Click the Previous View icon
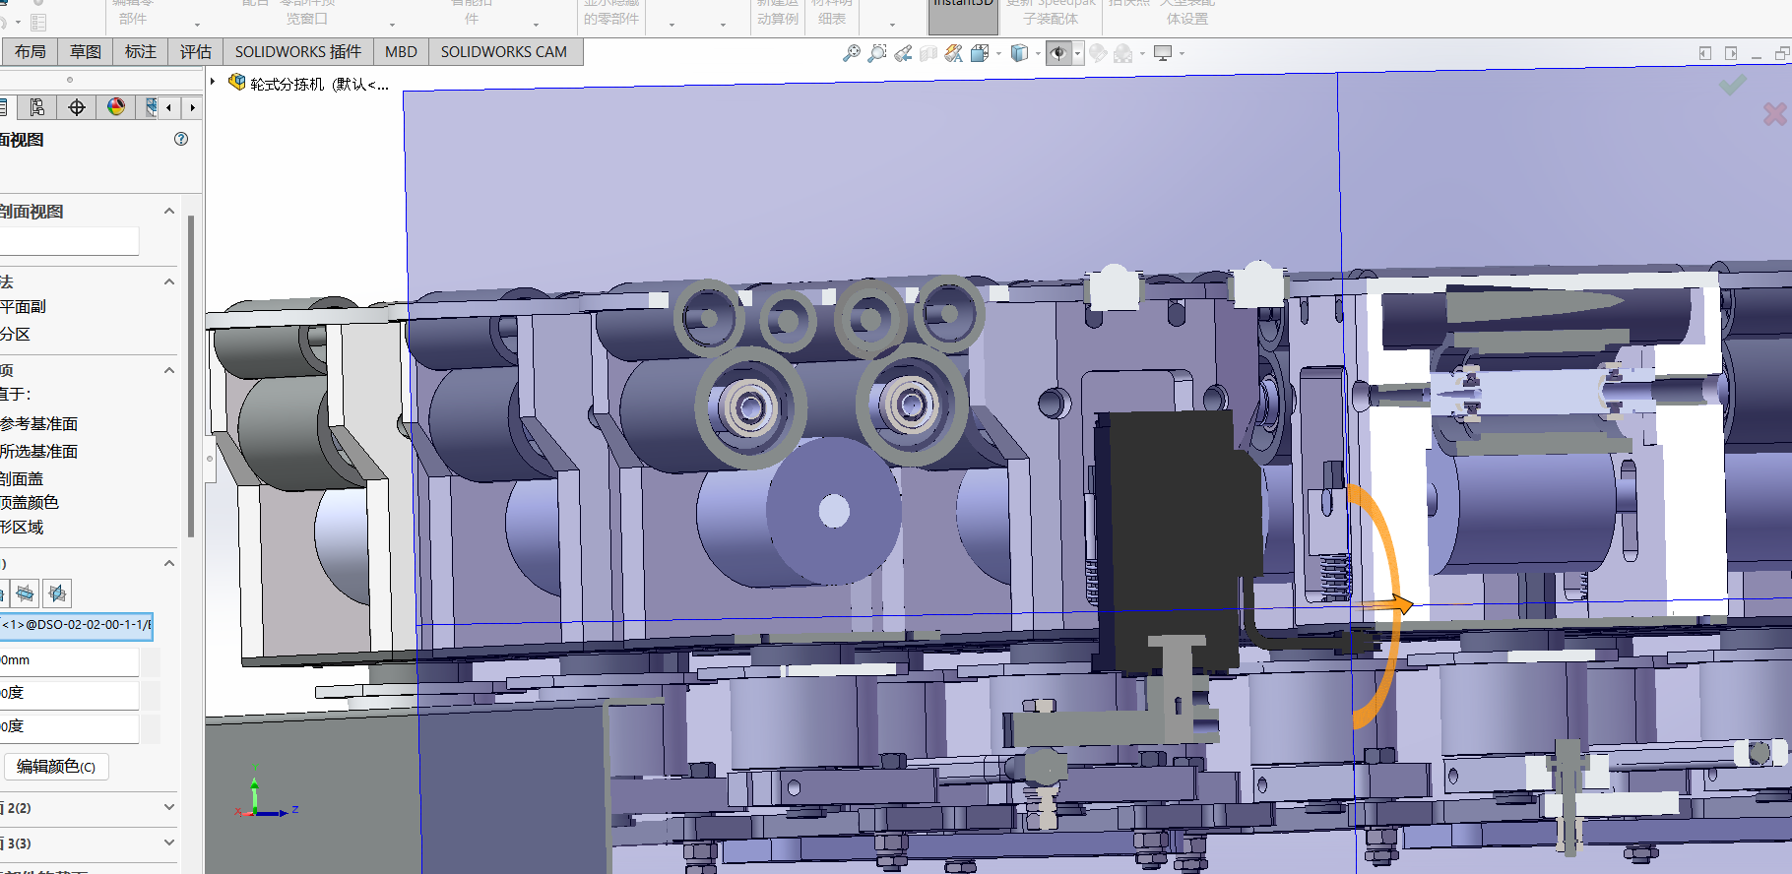Image resolution: width=1792 pixels, height=874 pixels. click(x=903, y=53)
